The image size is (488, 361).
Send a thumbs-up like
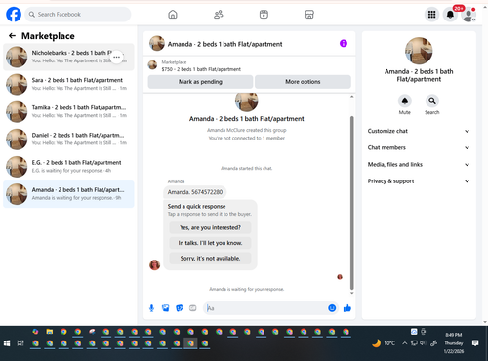[347, 308]
